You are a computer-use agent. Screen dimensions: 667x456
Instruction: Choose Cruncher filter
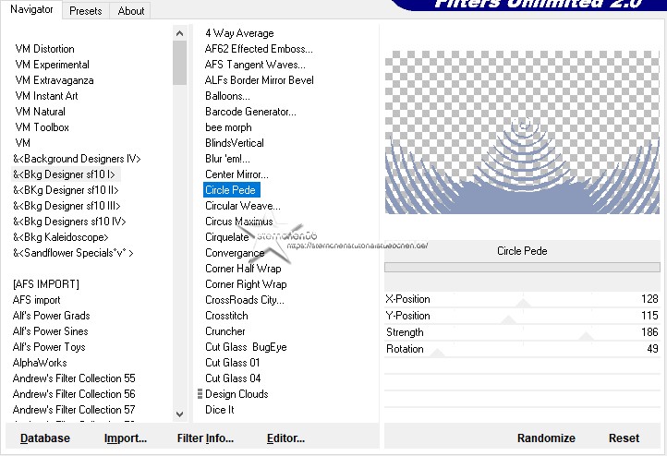pyautogui.click(x=225, y=331)
